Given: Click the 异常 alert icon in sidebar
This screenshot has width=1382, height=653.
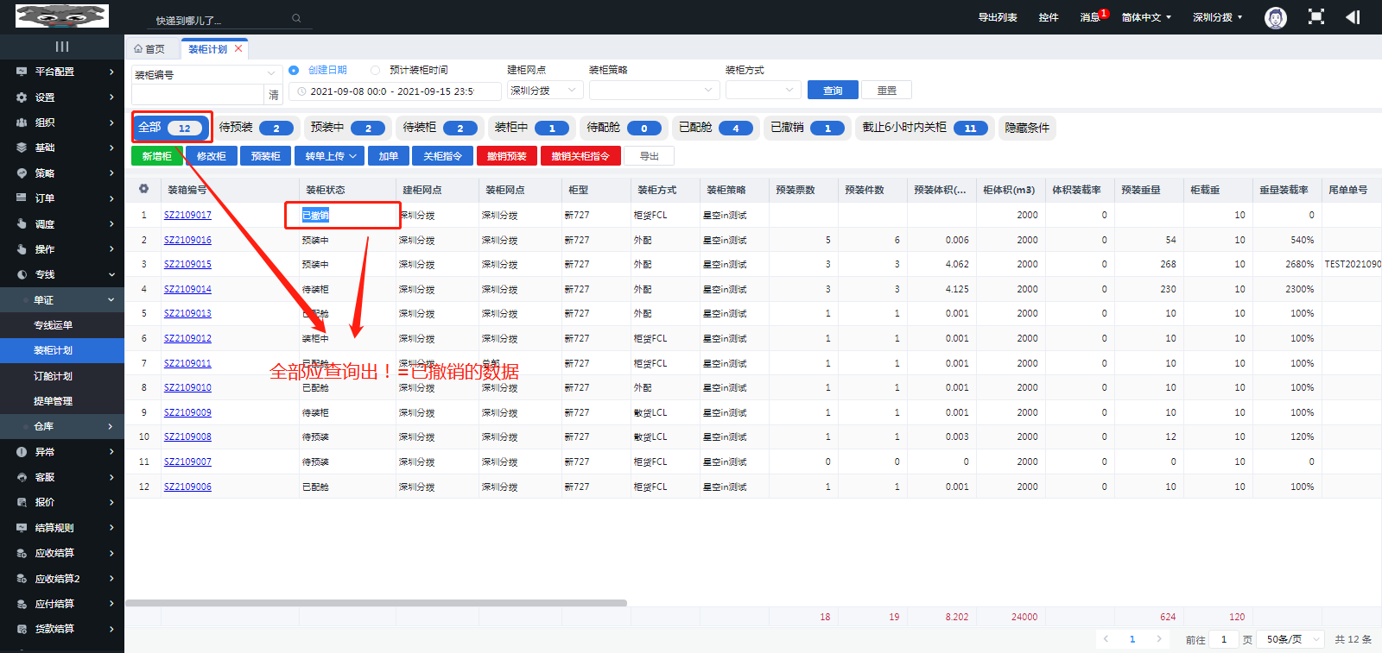Looking at the screenshot, I should pos(22,452).
